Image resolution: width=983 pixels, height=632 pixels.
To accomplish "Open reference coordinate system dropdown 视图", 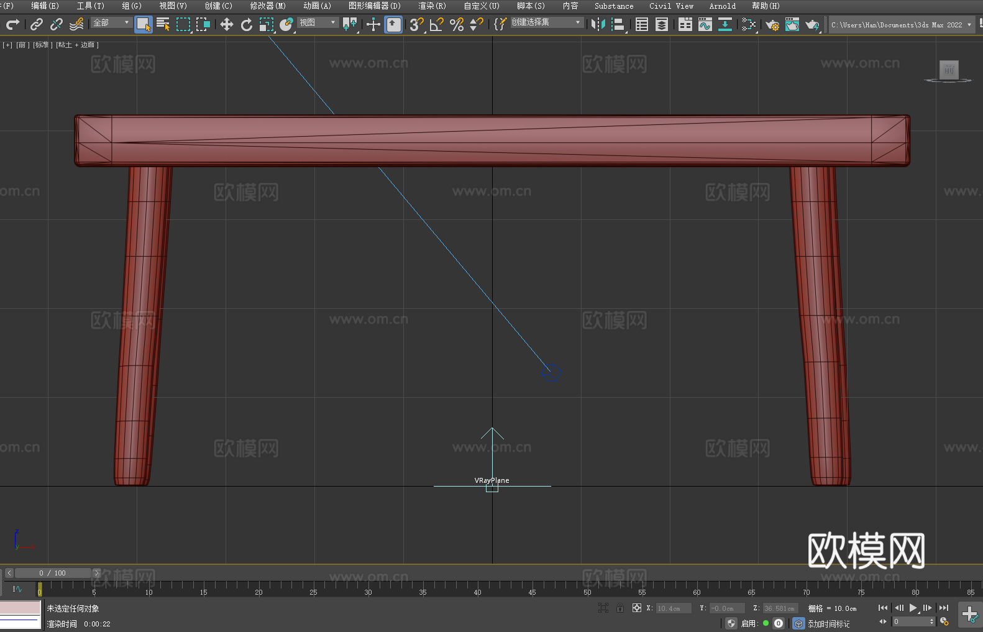I will point(317,22).
